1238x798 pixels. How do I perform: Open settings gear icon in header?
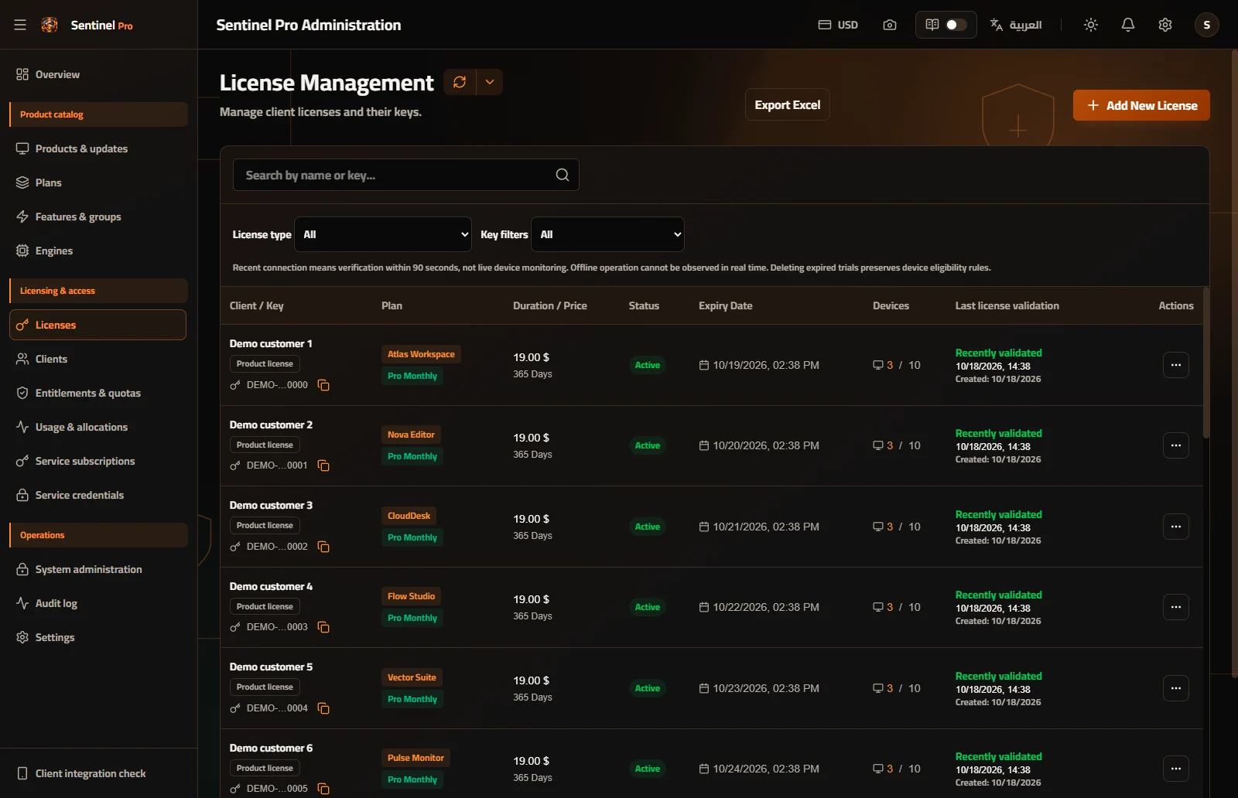click(1165, 25)
